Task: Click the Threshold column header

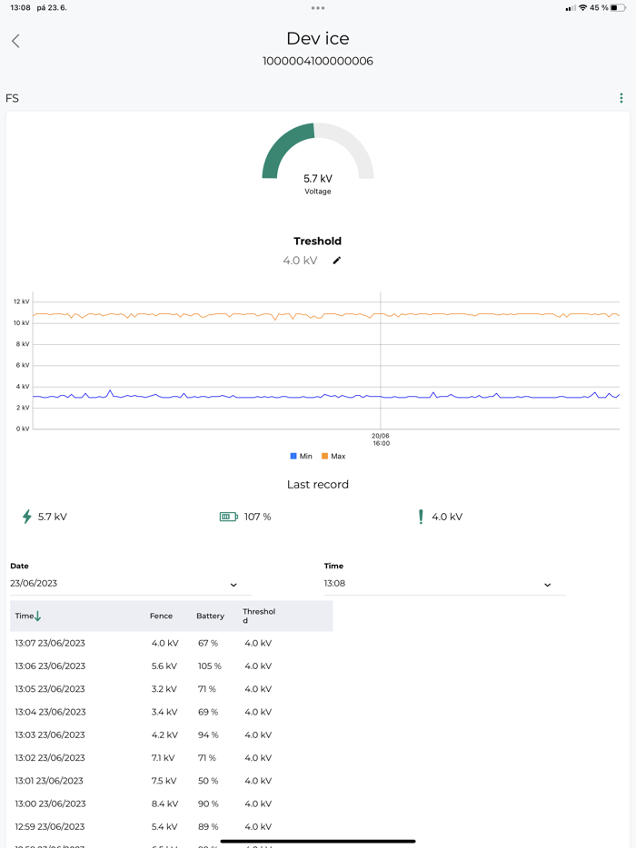Action: [259, 616]
